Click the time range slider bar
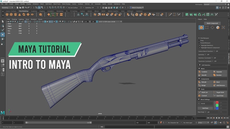Viewport: 230px width, 129px height. pos(58,123)
